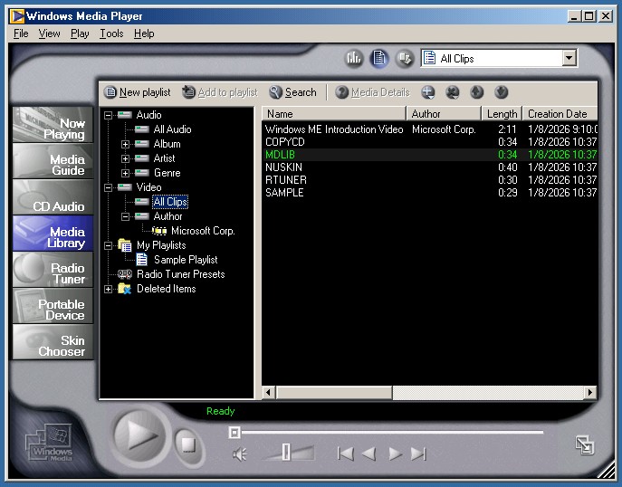Select the NUSKIN clip
Screen dimensions: 622x487
coord(430,167)
